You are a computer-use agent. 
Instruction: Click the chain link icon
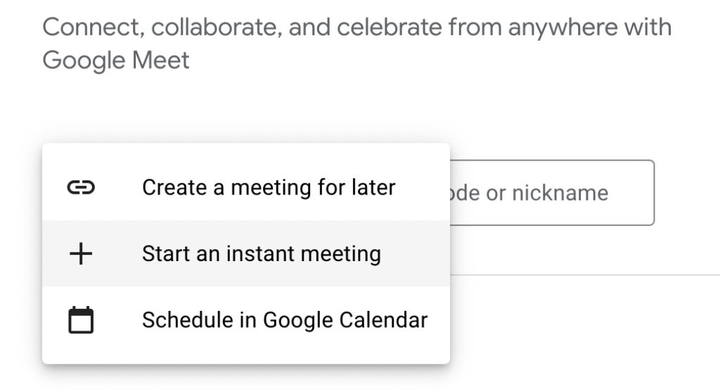coord(81,187)
